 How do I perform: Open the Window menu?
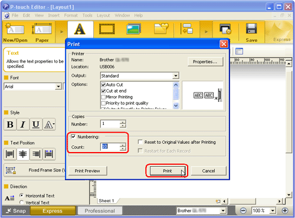pyautogui.click(x=122, y=15)
